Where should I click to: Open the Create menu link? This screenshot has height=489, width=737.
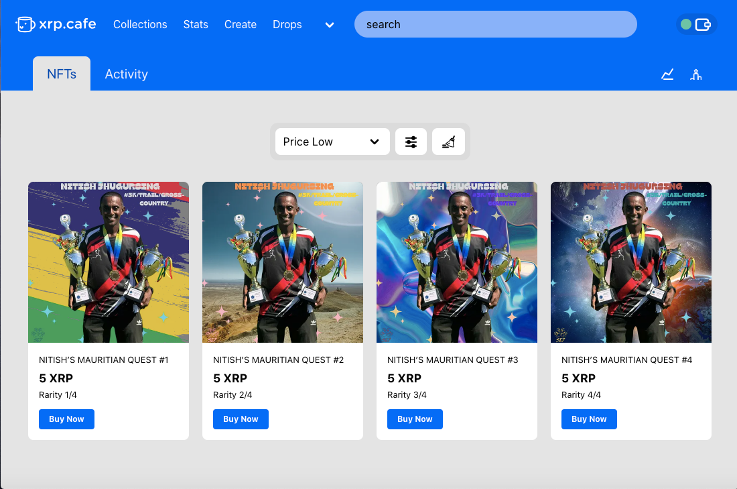(241, 24)
